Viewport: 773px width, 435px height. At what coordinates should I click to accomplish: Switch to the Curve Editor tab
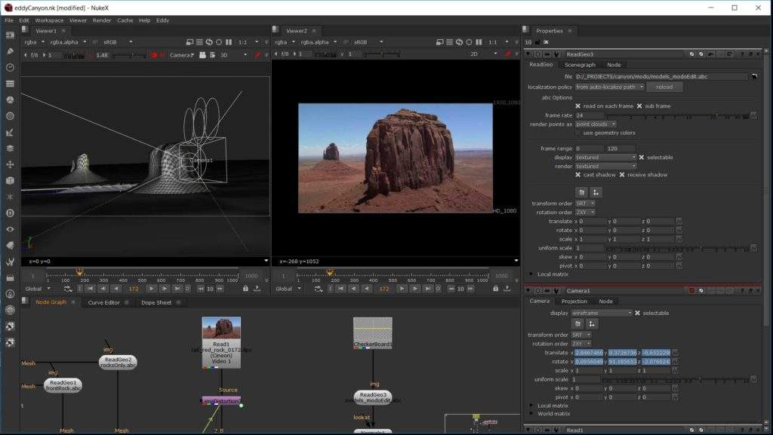tap(104, 302)
